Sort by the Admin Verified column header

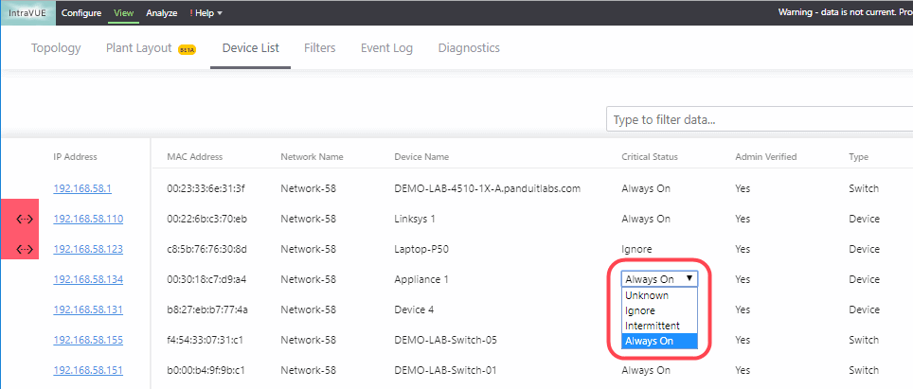(x=765, y=157)
